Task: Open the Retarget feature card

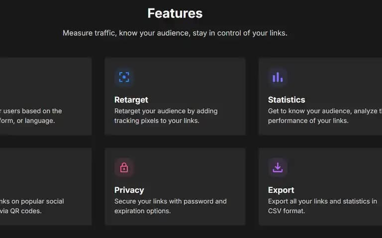Action: pos(175,96)
